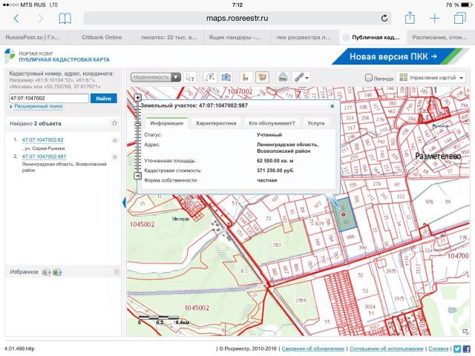Zoom out with the map minus button
This screenshot has height=356, width=475.
(x=137, y=176)
